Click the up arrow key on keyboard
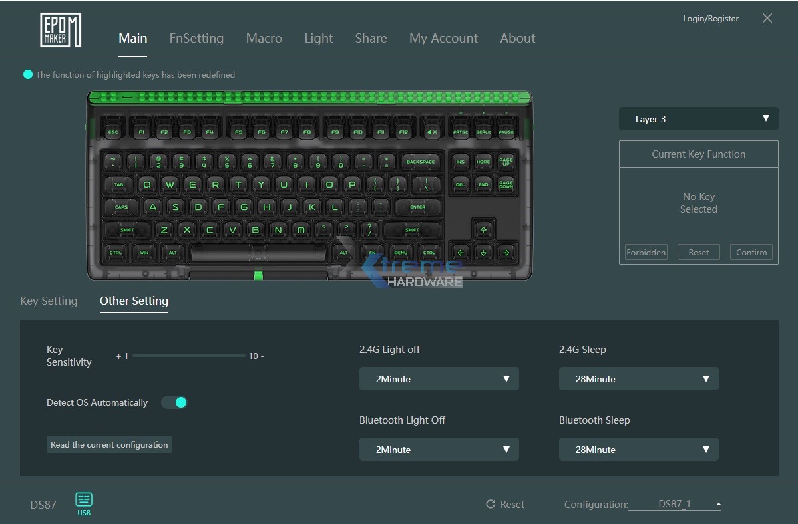The image size is (798, 524). [x=483, y=229]
